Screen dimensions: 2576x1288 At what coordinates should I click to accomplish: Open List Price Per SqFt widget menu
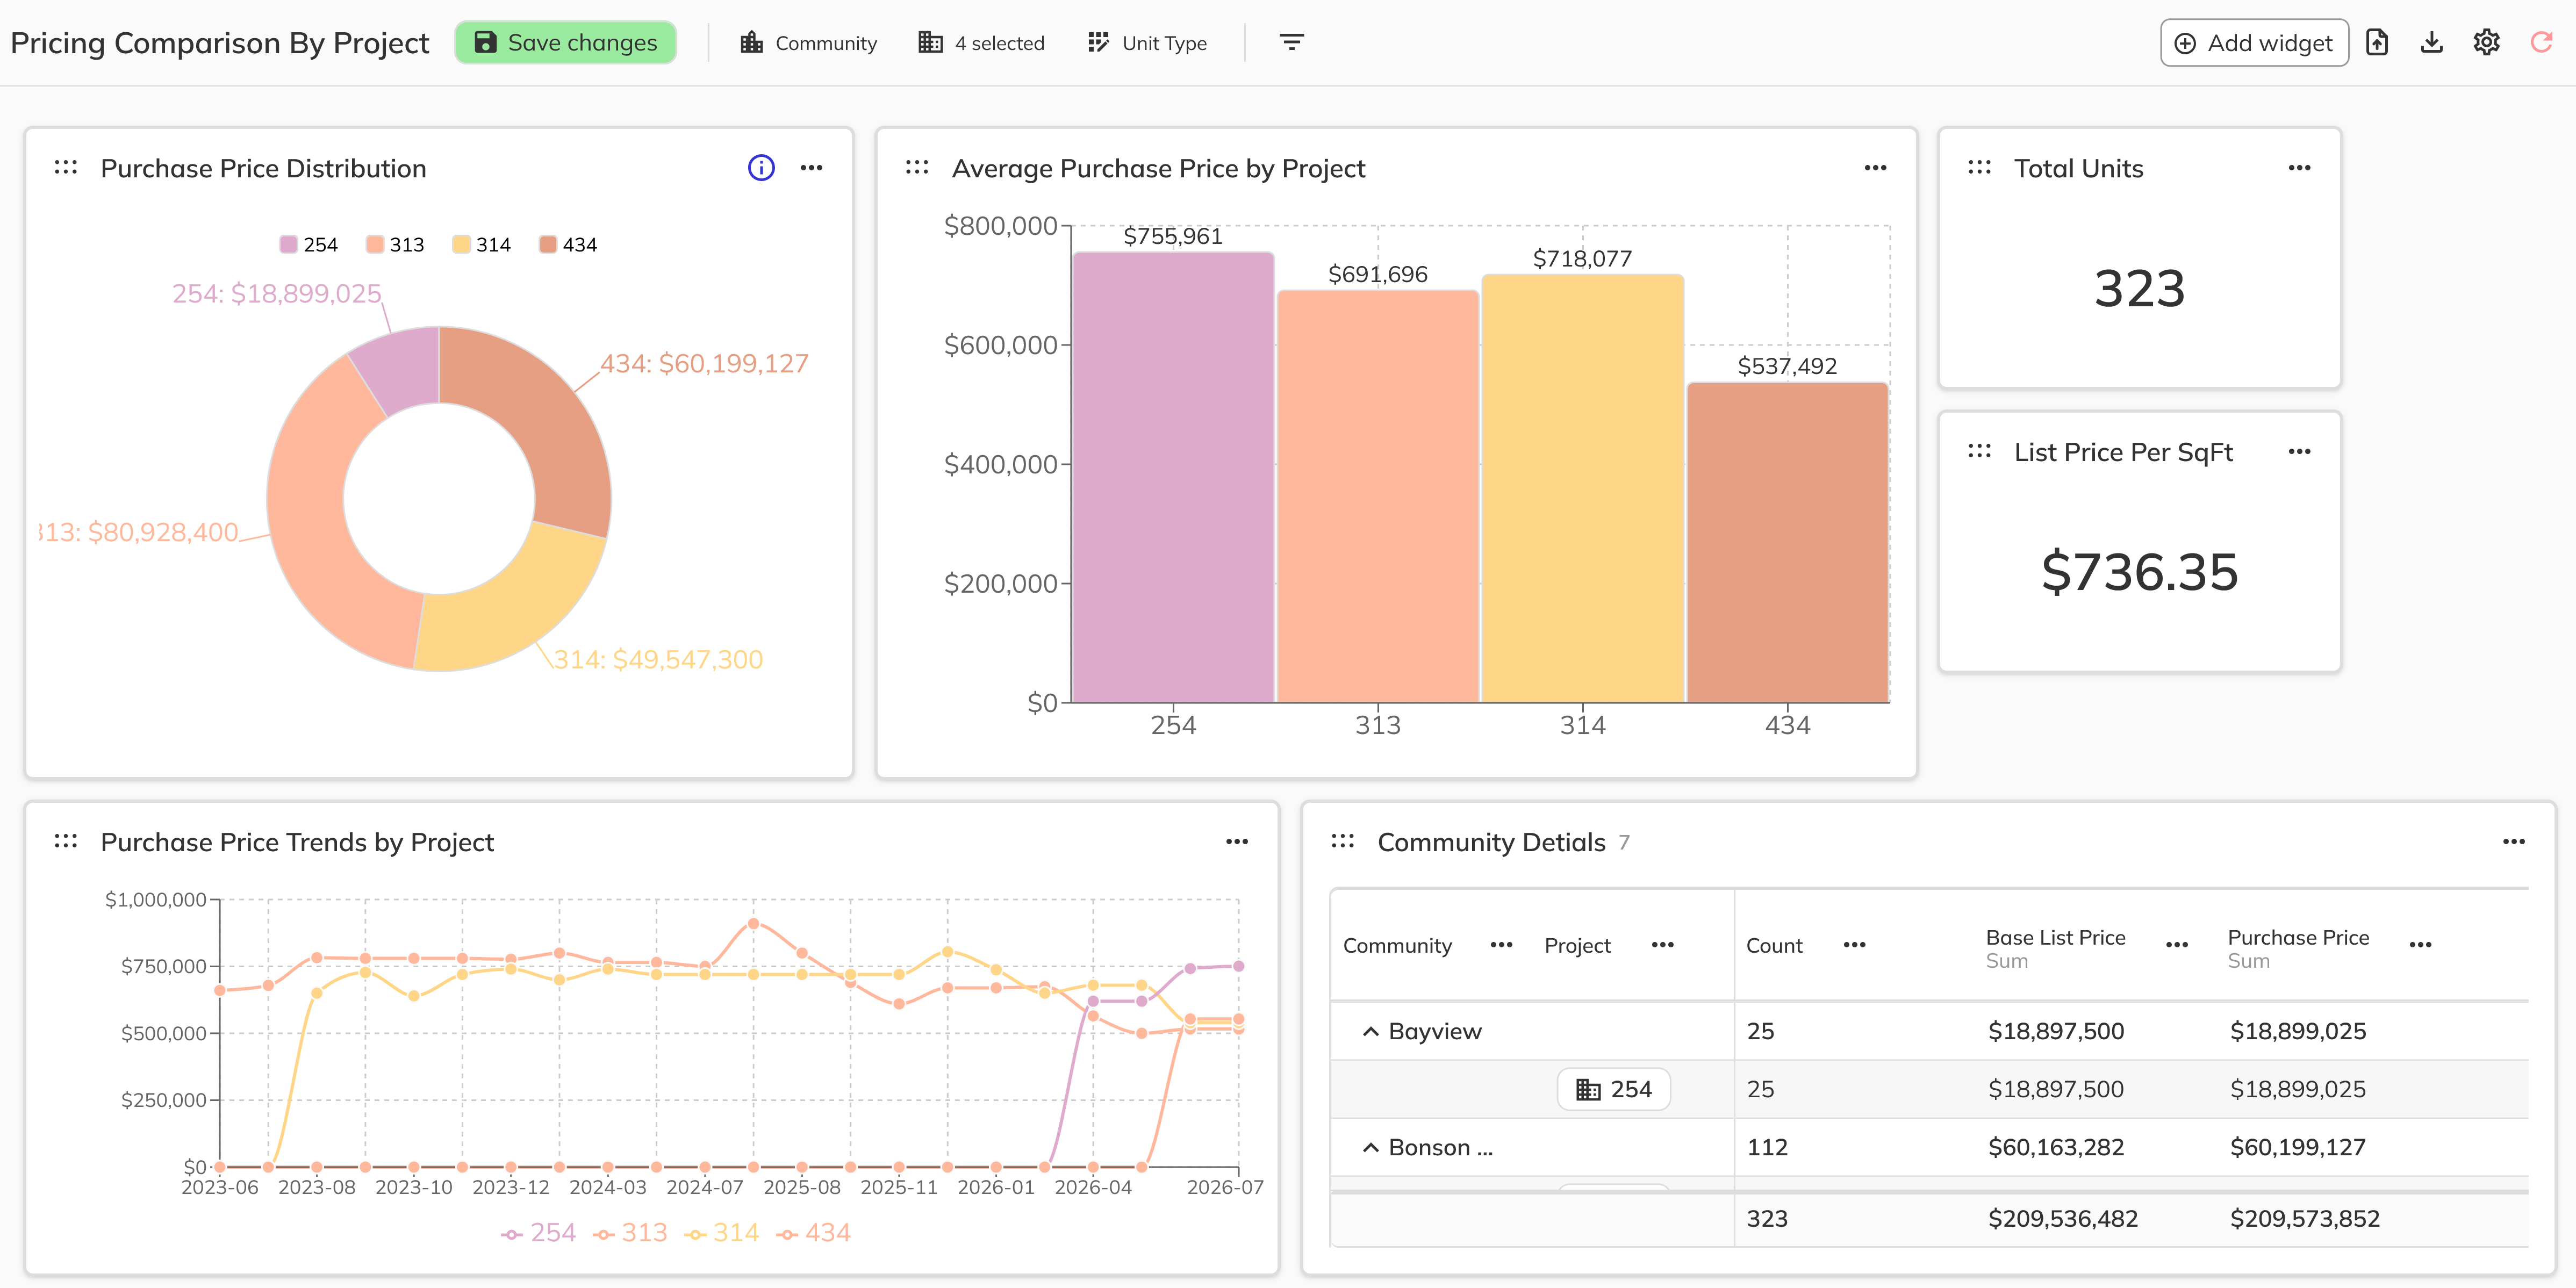pyautogui.click(x=2299, y=452)
